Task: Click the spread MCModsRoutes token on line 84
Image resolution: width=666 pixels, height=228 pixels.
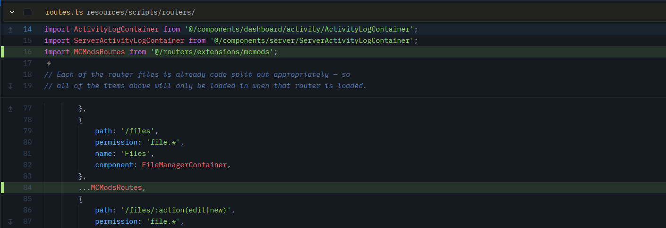Action: [x=116, y=187]
